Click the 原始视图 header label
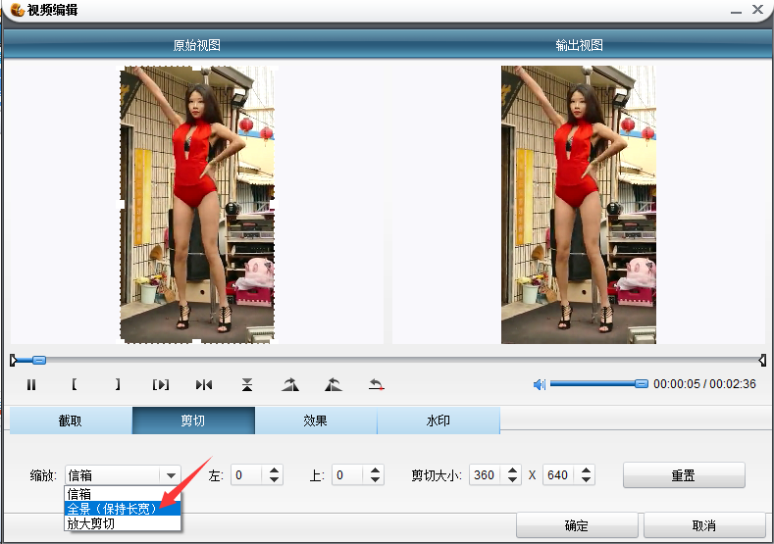This screenshot has width=774, height=544. pos(196,45)
